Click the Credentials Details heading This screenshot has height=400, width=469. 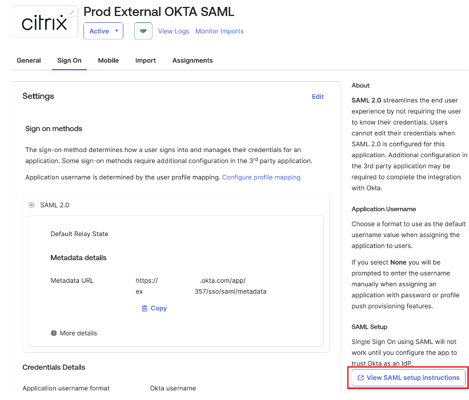point(54,367)
